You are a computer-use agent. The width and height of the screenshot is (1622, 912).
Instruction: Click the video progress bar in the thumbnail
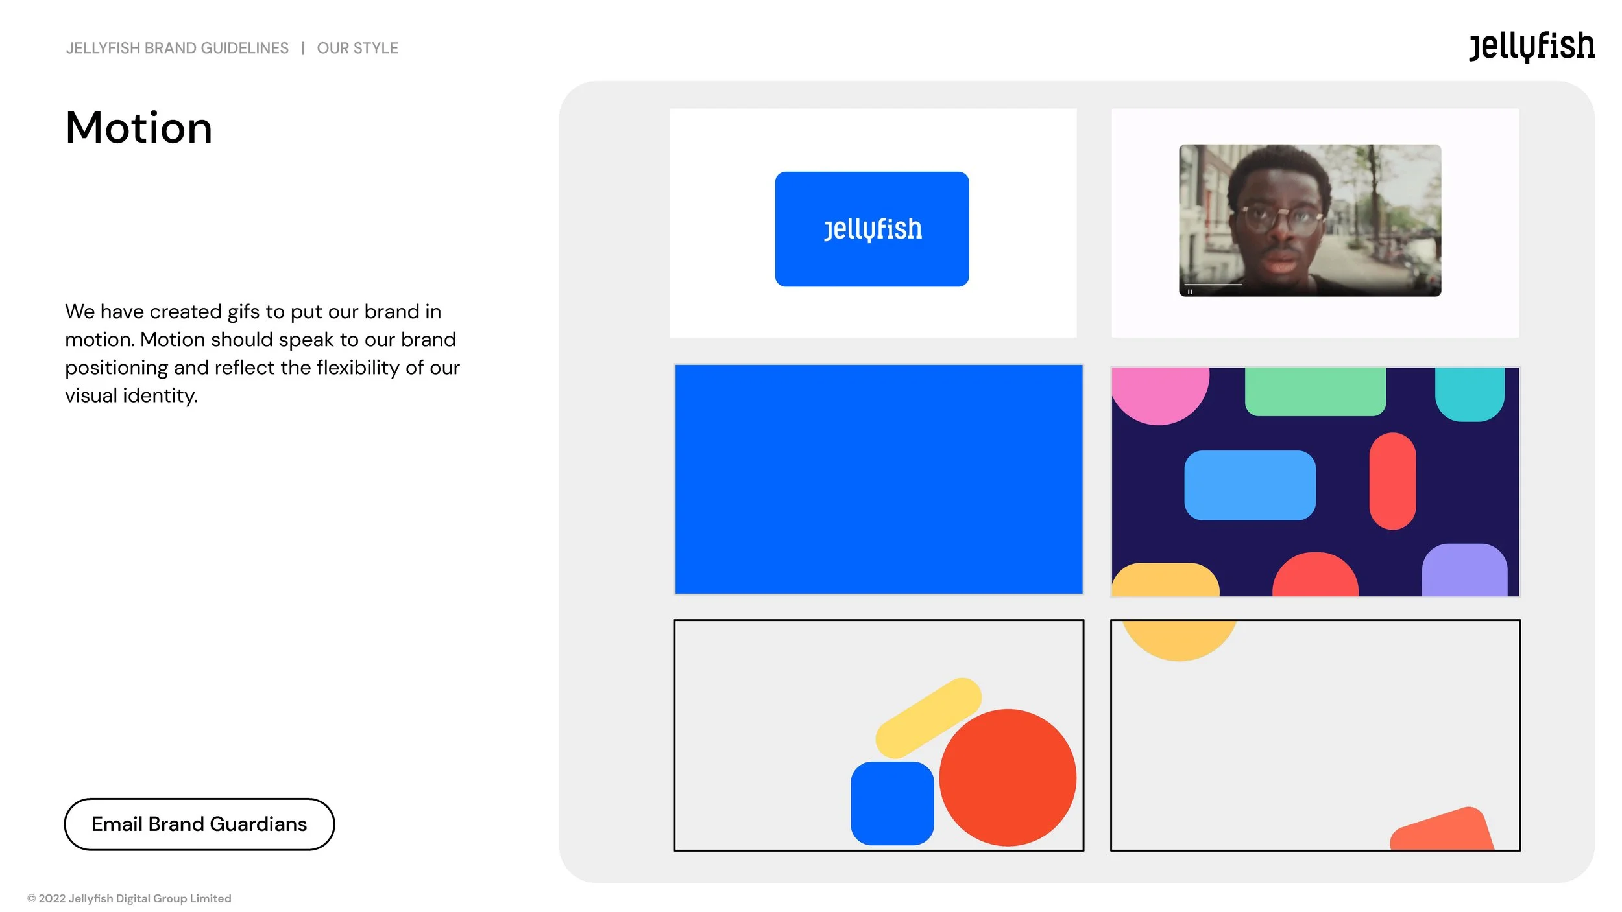click(x=1213, y=284)
